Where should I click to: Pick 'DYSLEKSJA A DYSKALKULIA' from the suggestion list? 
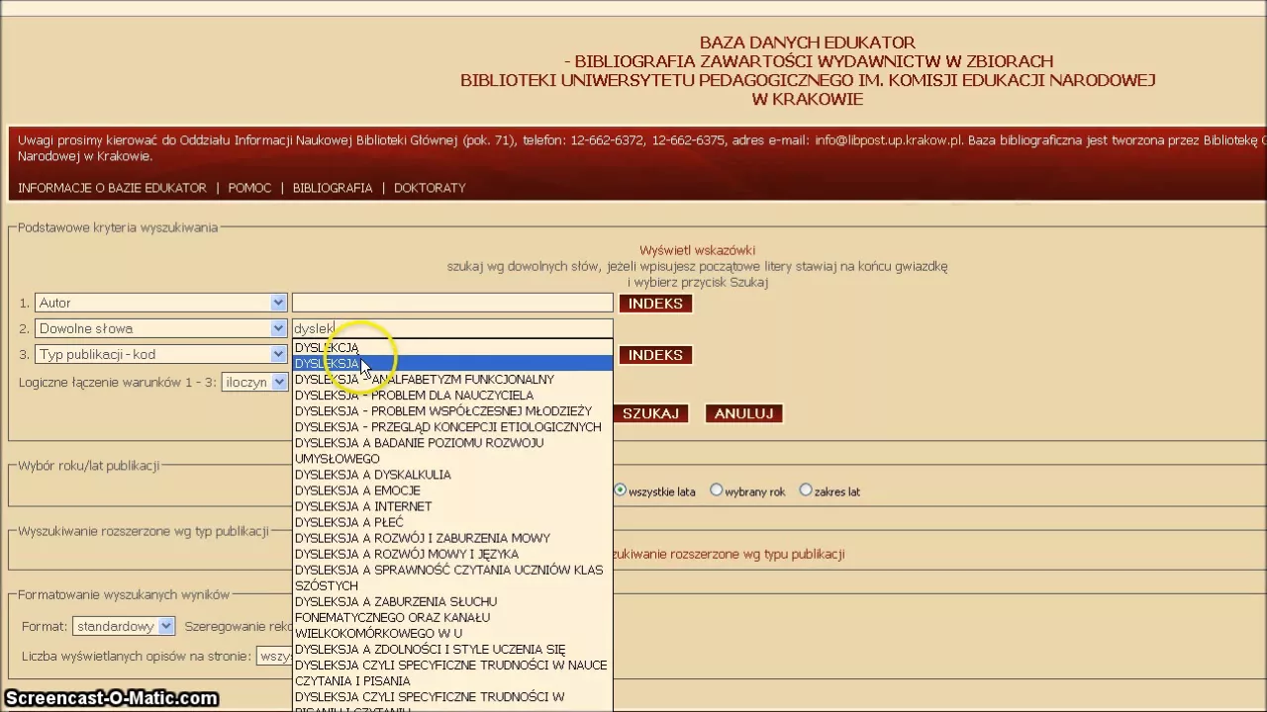click(372, 475)
